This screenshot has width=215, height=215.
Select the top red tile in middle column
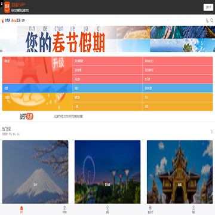[x=107, y=61]
